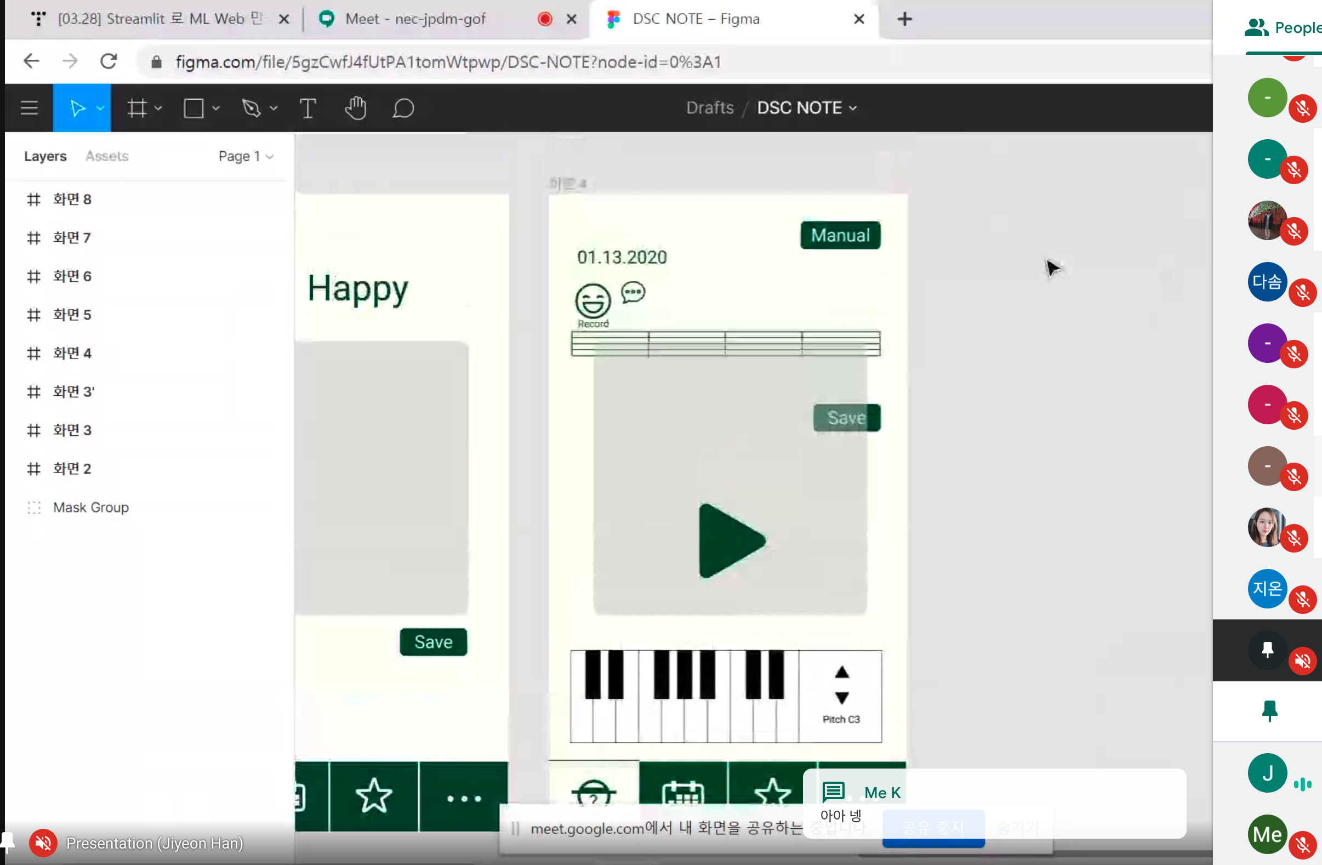The width and height of the screenshot is (1322, 865).
Task: Select the Move tool arrow
Action: (x=77, y=108)
